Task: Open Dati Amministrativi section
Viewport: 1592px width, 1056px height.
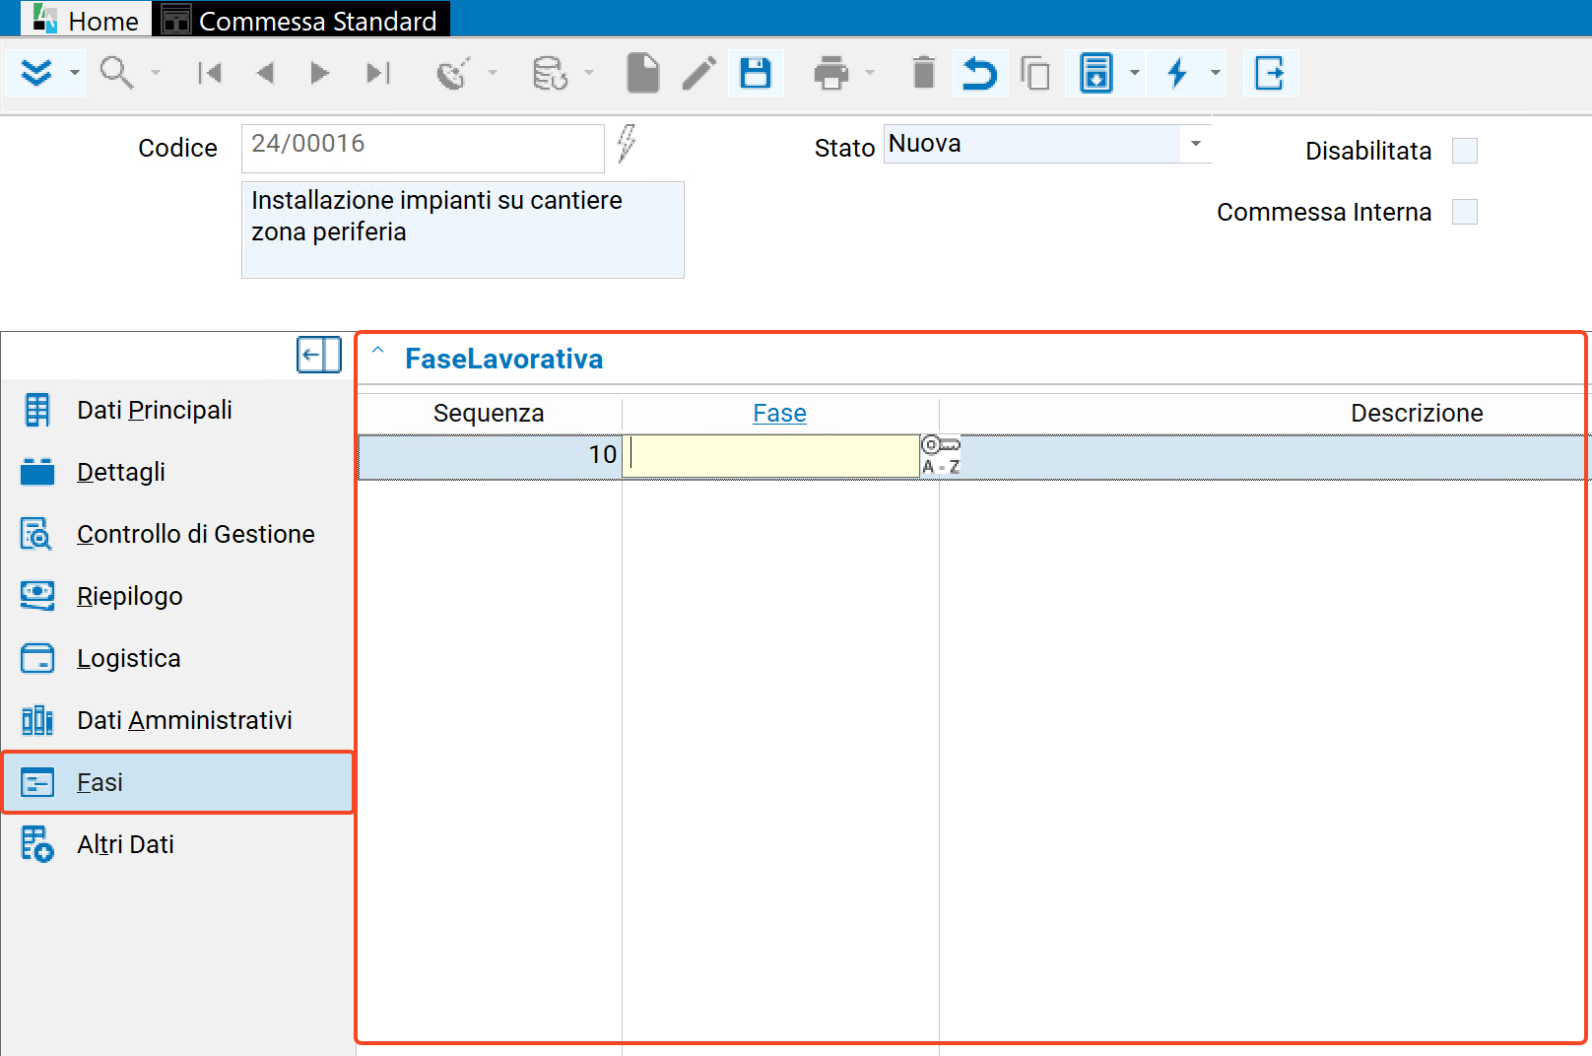Action: 177,720
